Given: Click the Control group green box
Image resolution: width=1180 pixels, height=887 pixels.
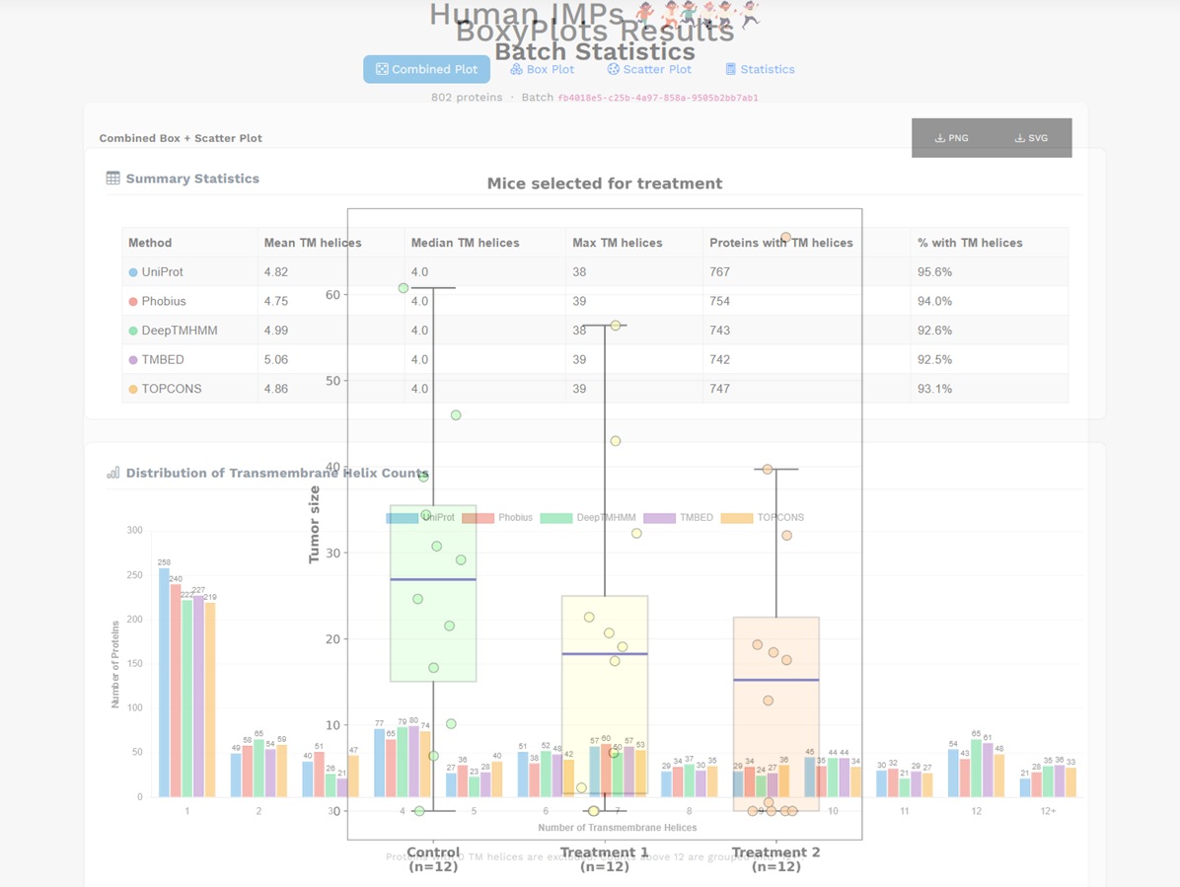Looking at the screenshot, I should tap(433, 631).
